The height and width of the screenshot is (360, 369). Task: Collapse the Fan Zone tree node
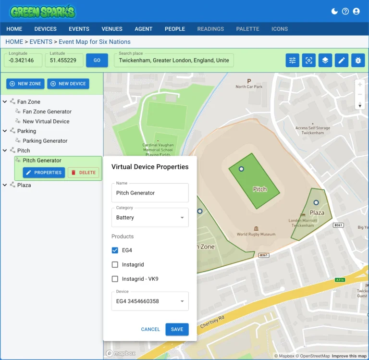click(5, 102)
